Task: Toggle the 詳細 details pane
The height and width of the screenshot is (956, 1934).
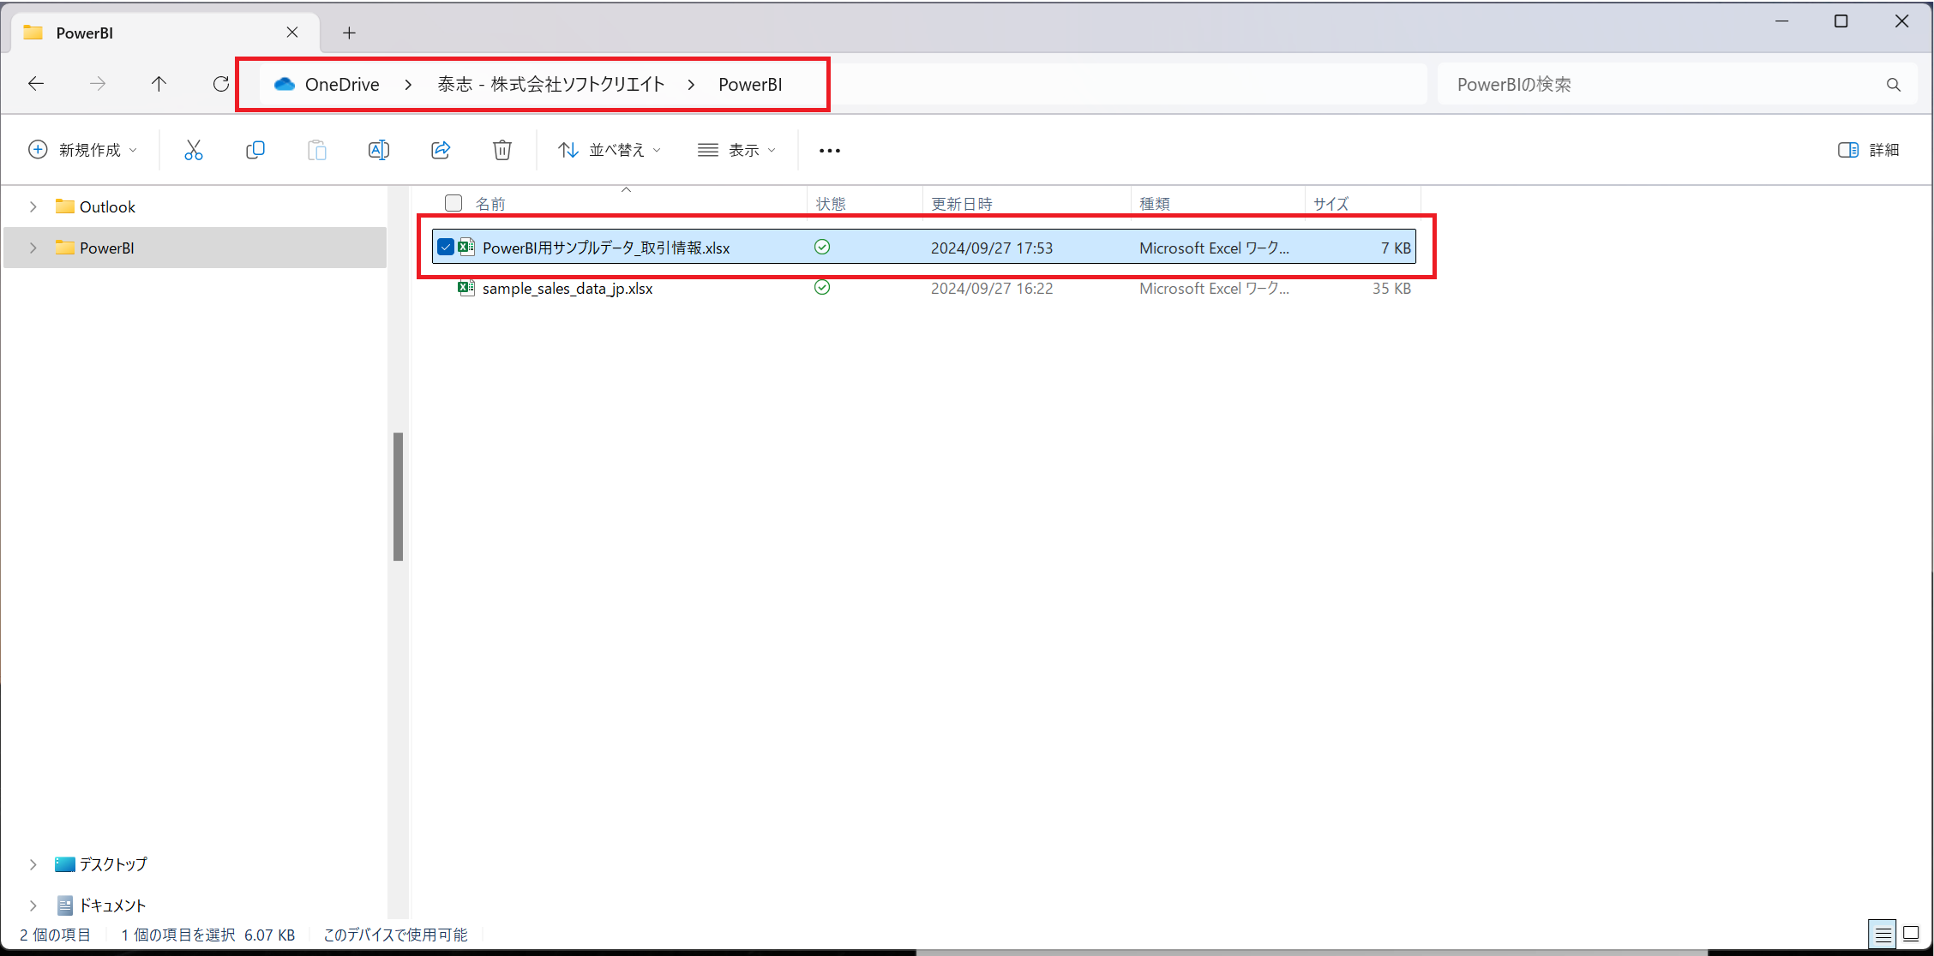Action: tap(1869, 150)
